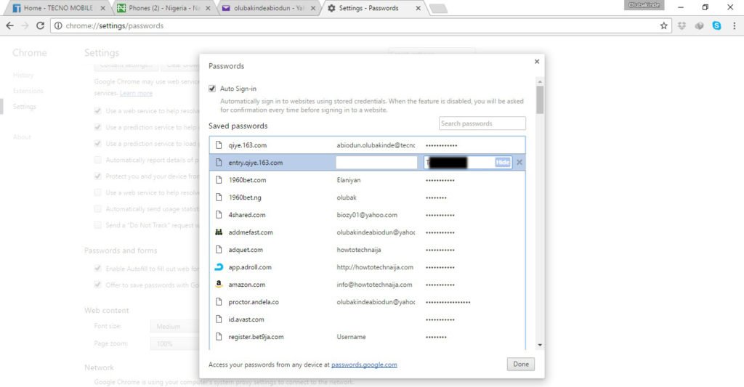Screen dimensions: 744x387
Task: Toggle the Auto Sign-in checkbox
Action: 212,88
